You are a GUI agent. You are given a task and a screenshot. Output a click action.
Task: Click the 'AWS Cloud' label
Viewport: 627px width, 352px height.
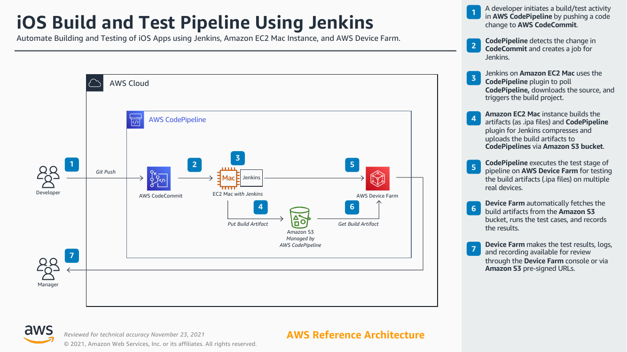(129, 83)
